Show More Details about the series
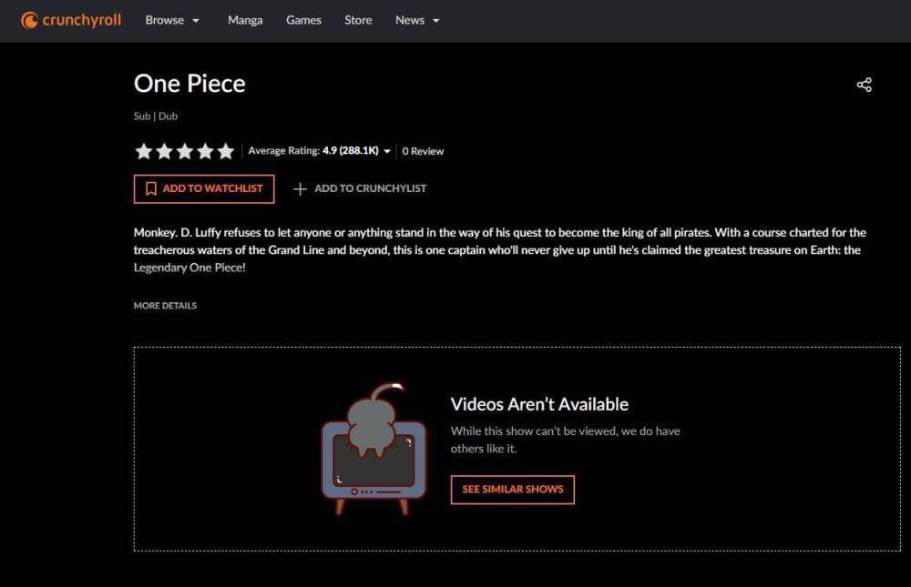 [x=165, y=306]
